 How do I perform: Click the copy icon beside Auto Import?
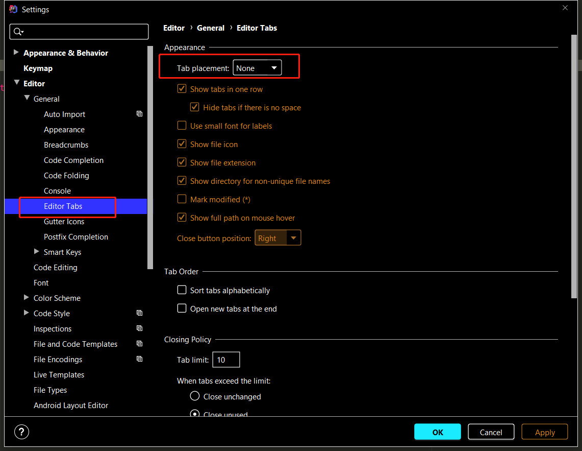(x=139, y=114)
